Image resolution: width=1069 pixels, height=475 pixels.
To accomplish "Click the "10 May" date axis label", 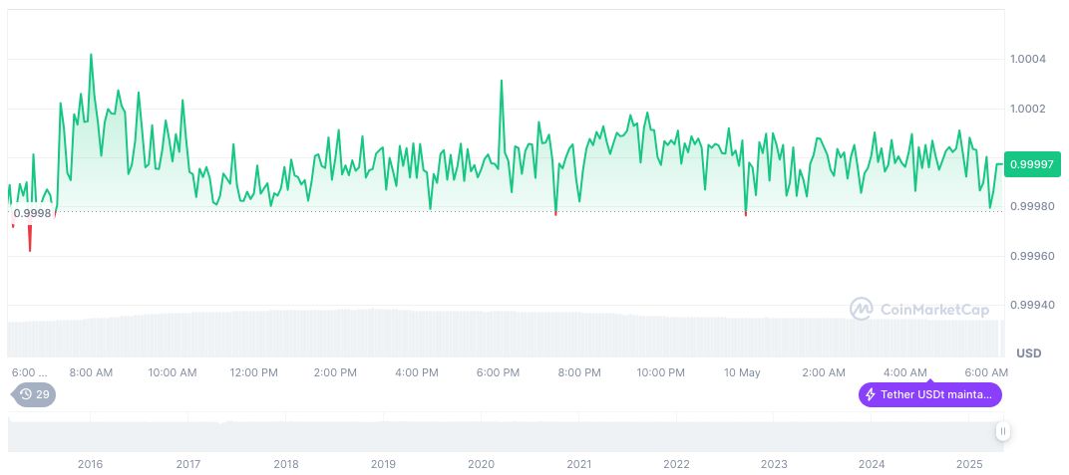I will pyautogui.click(x=741, y=372).
